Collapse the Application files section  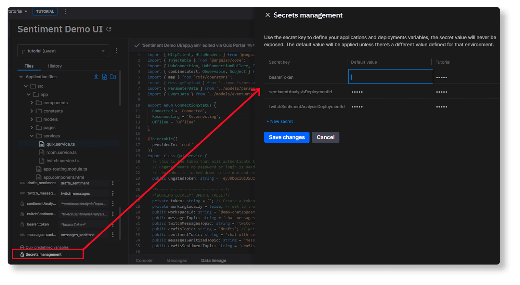tap(21, 77)
